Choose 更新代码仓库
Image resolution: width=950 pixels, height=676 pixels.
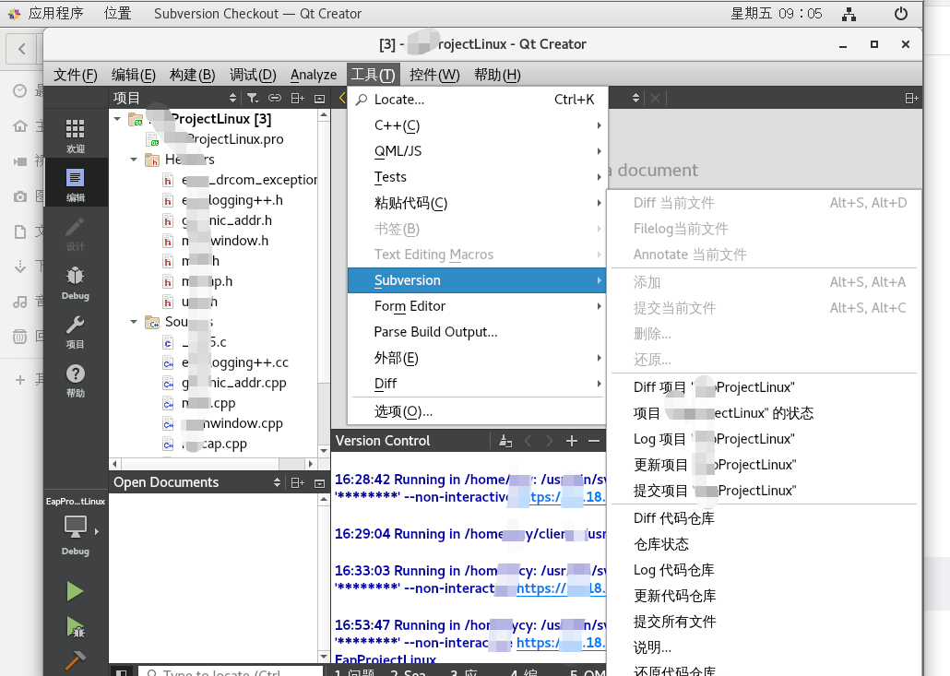click(x=765, y=596)
